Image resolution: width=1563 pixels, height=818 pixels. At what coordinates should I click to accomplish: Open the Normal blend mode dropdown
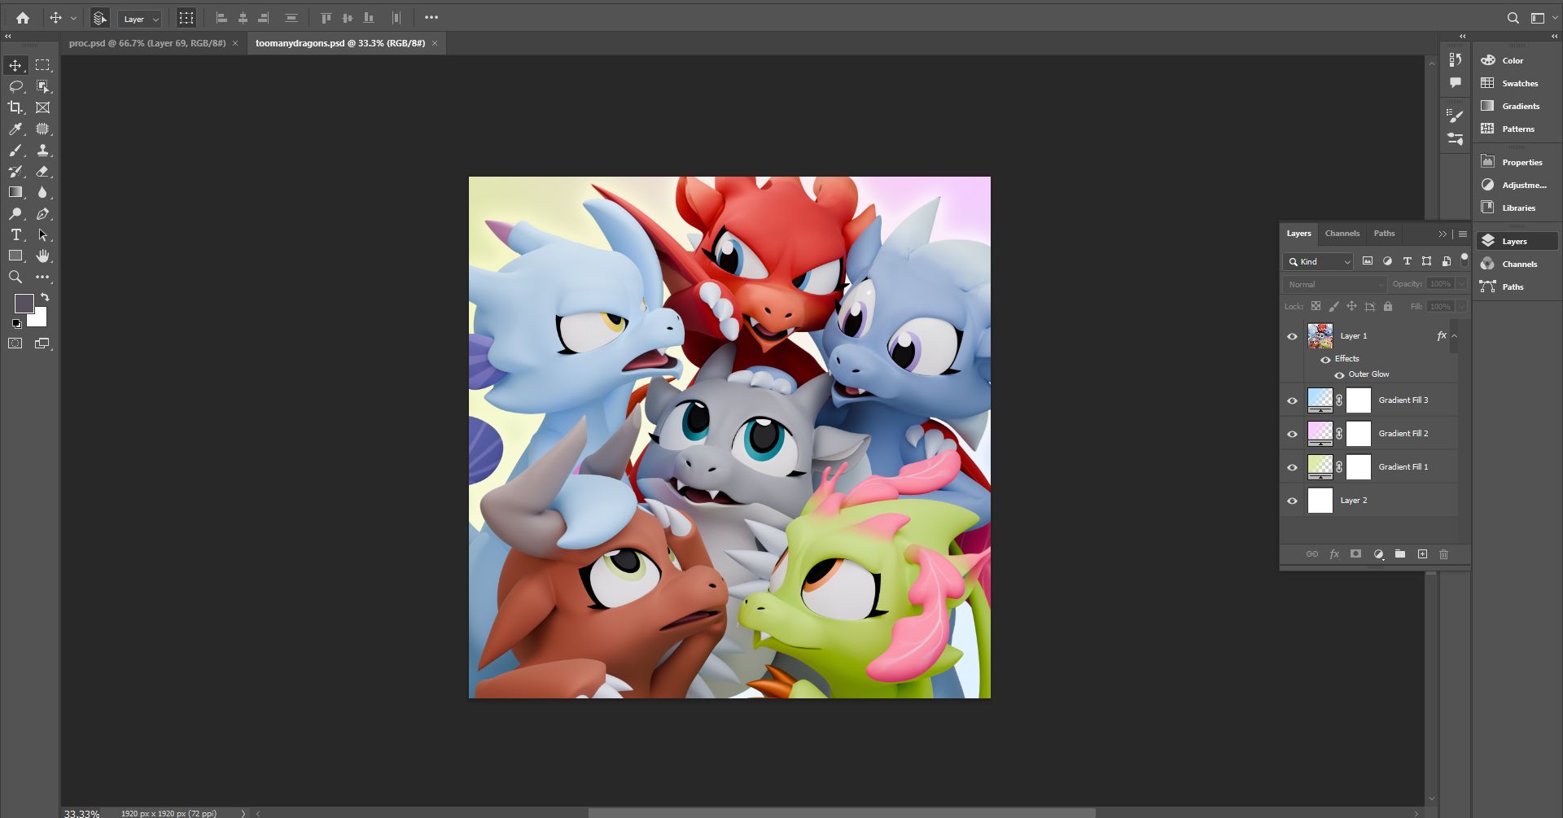point(1334,284)
